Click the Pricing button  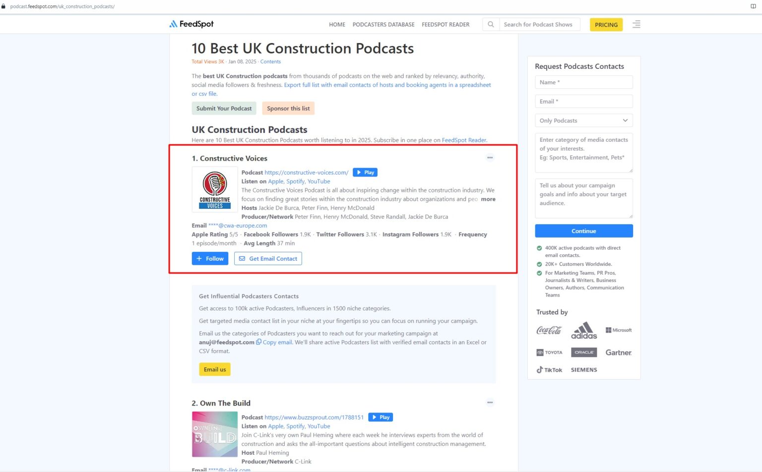coord(606,24)
